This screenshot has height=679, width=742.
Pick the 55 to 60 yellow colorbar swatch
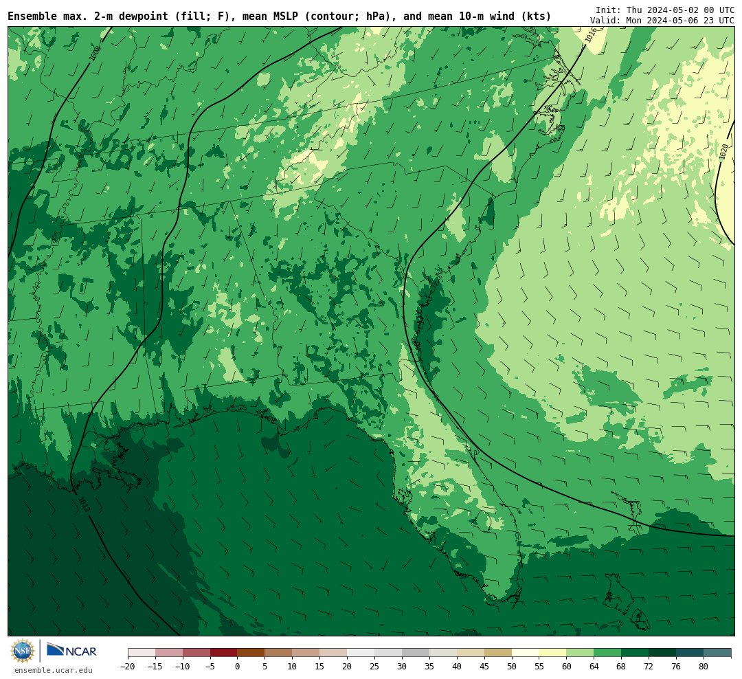(553, 653)
